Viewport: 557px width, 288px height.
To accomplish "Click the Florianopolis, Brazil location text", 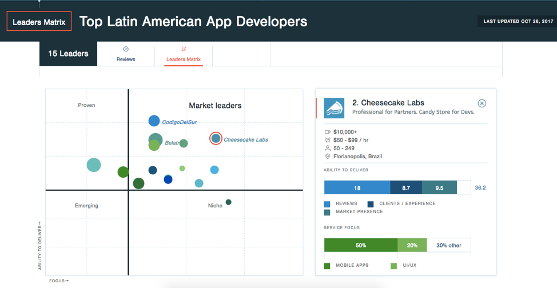I will 358,156.
